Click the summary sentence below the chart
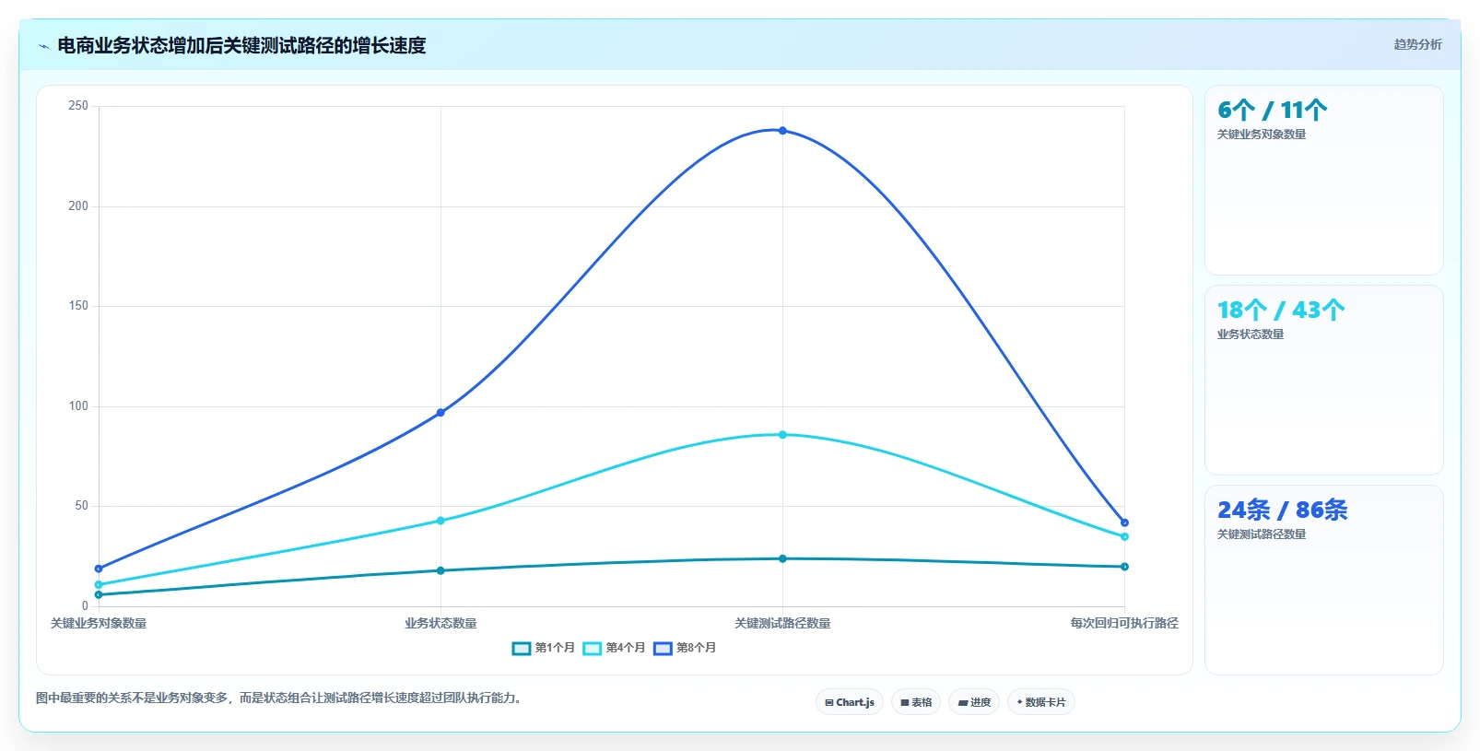The image size is (1480, 751). (281, 698)
